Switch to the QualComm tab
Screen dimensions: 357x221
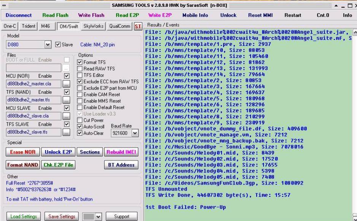click(119, 26)
